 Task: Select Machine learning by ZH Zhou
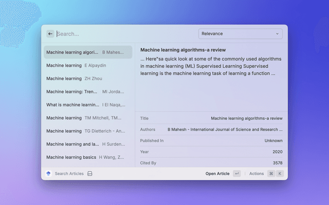point(88,78)
